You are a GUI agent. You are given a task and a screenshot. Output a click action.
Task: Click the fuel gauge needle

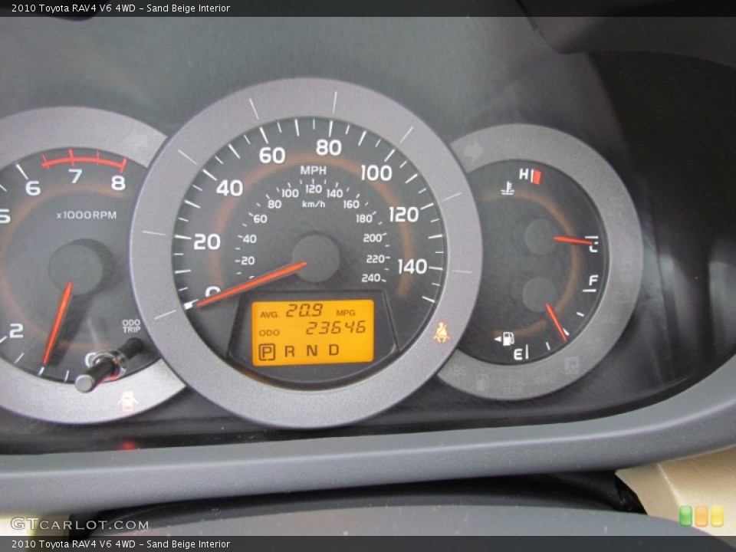557,321
